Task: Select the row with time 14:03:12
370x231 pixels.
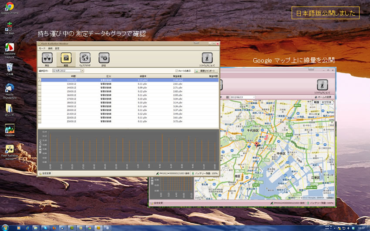Action: click(x=128, y=88)
